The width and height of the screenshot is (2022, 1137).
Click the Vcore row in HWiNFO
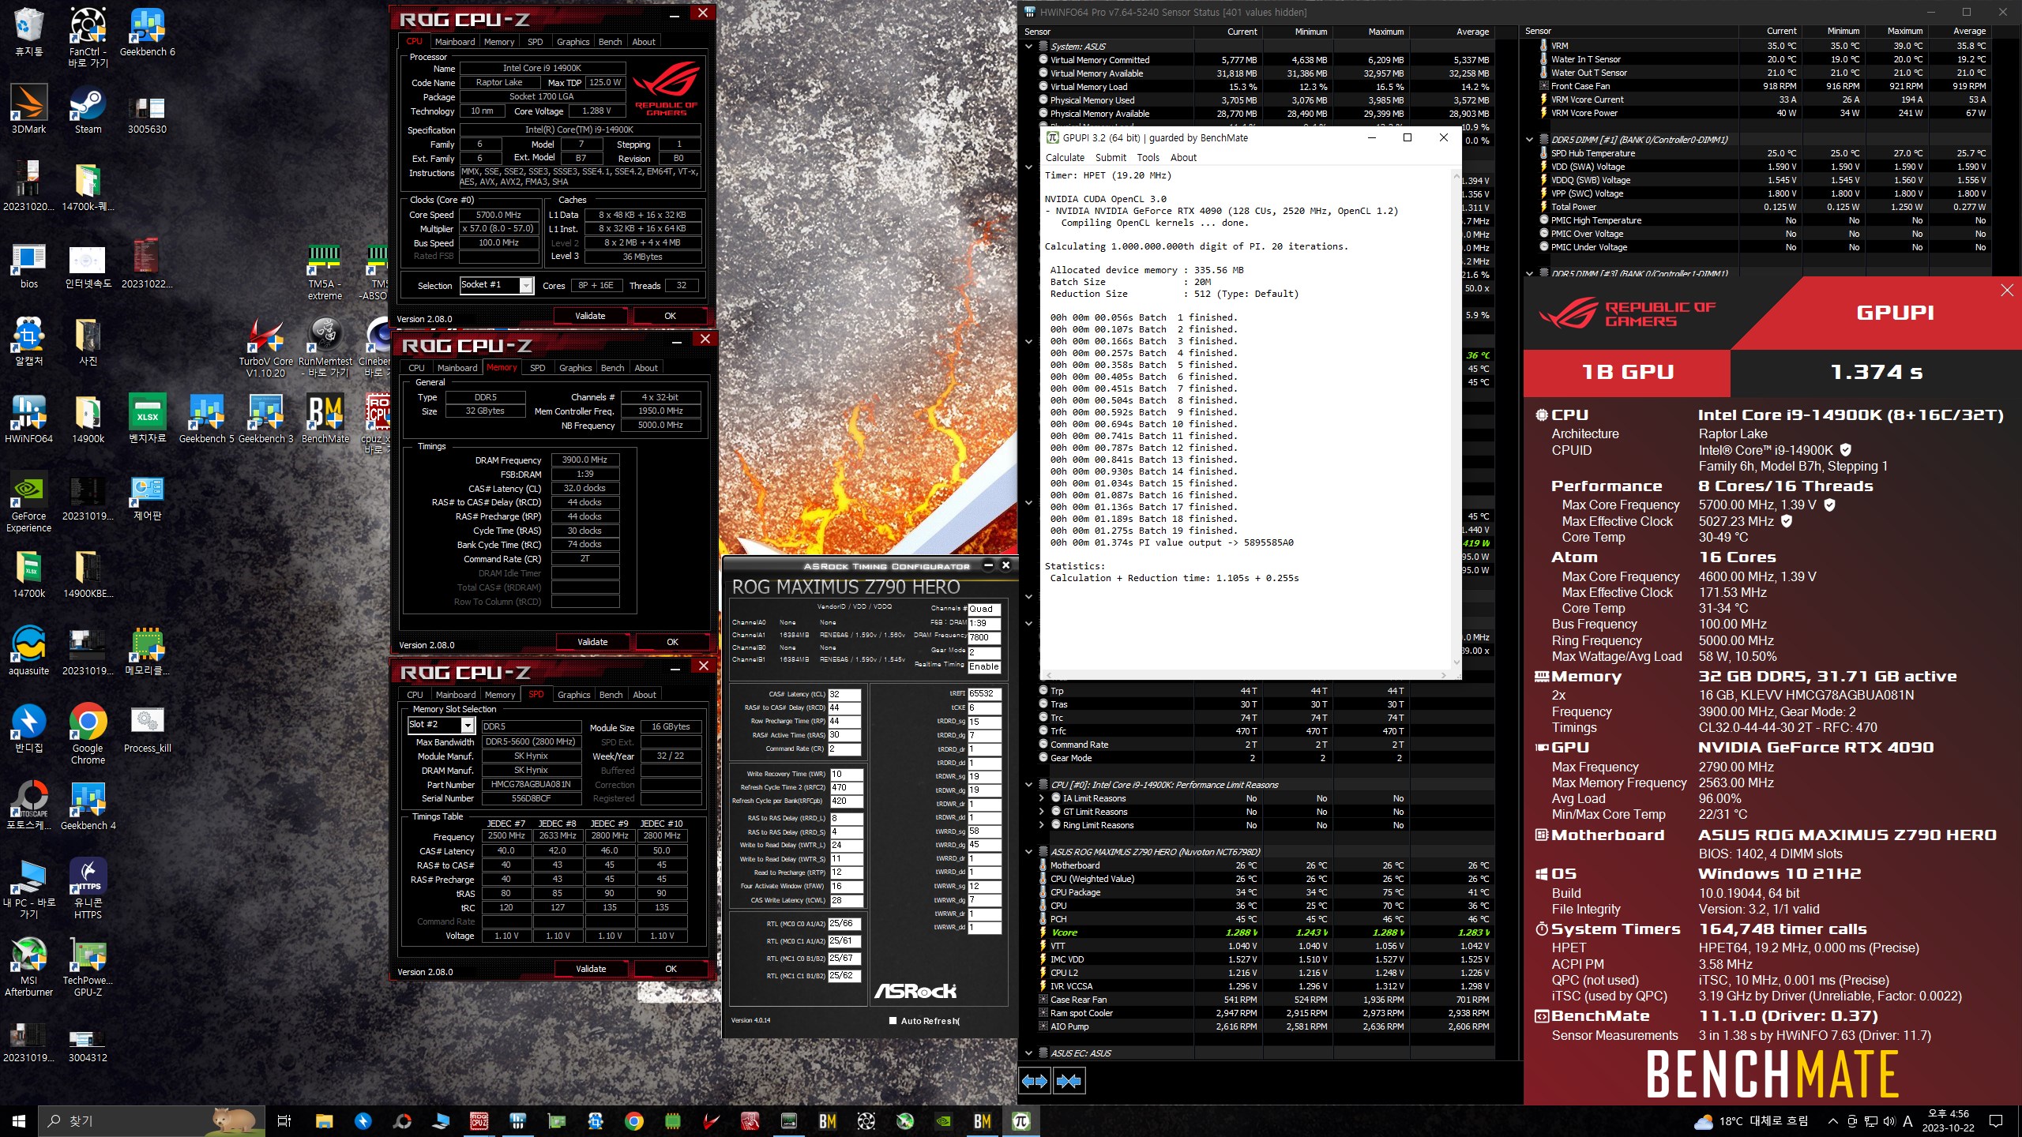tap(1265, 932)
